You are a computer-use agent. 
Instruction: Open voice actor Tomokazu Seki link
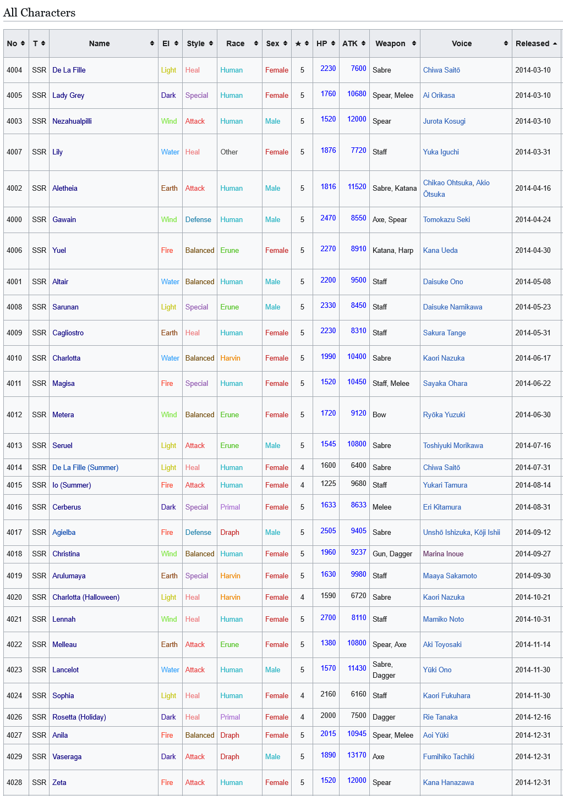tap(446, 219)
